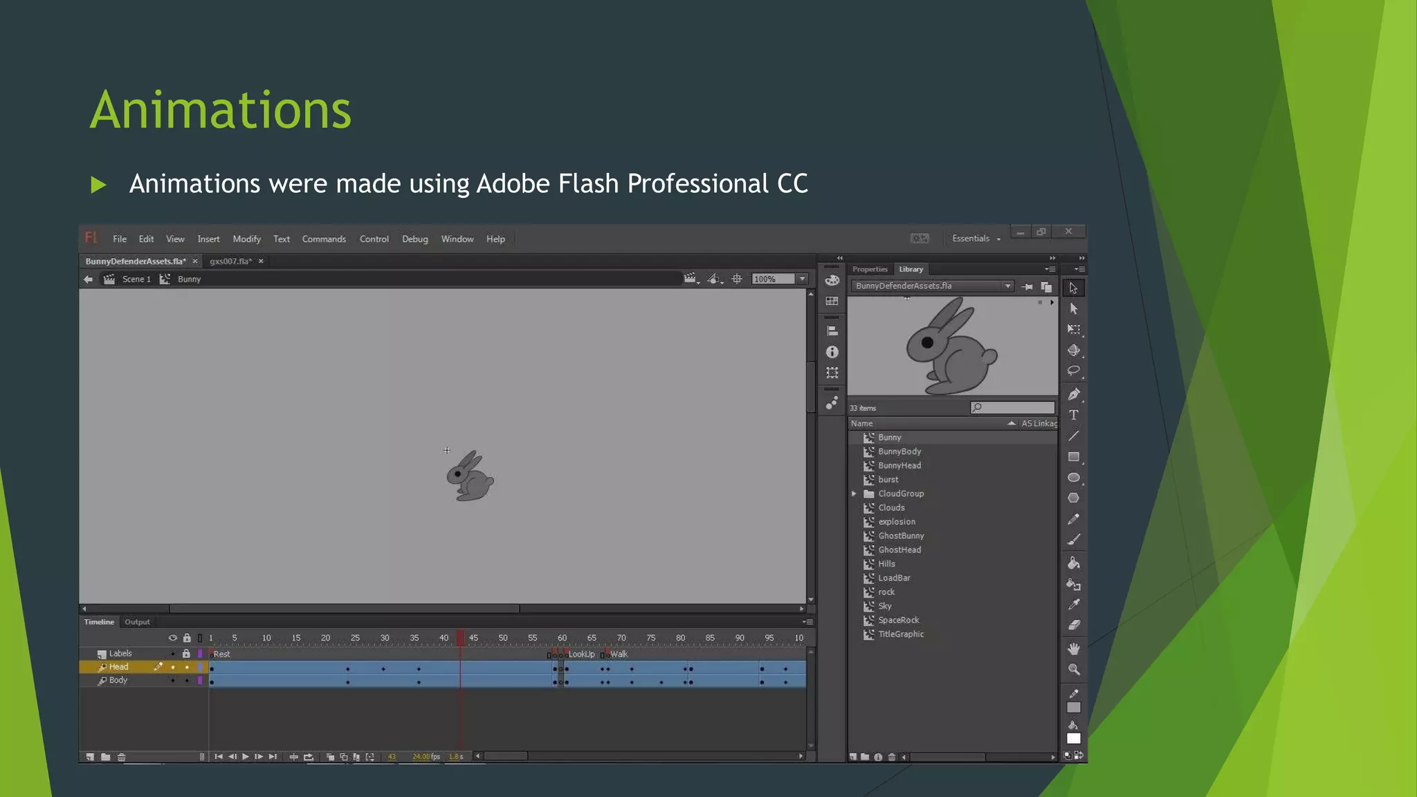1417x797 pixels.
Task: Select the Subselection tool
Action: 1073,309
